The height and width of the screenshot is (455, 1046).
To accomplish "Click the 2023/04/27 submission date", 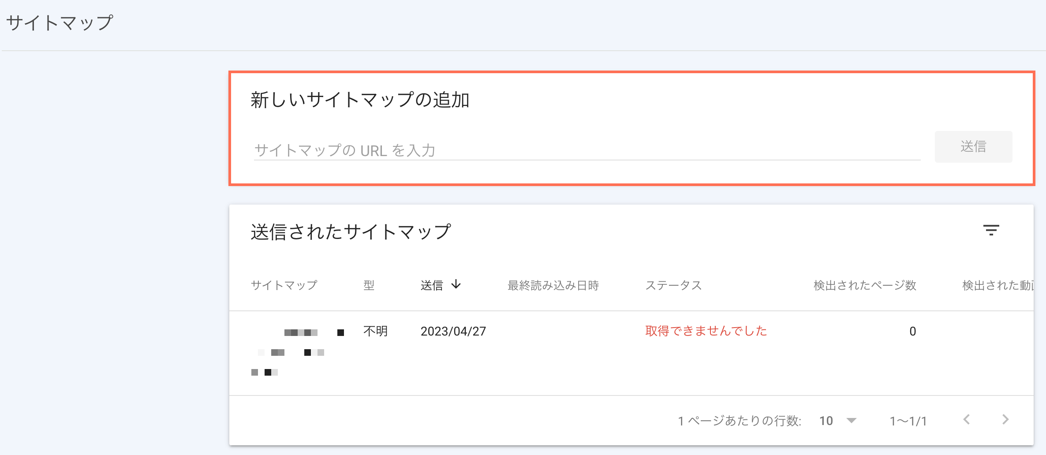I will pos(452,331).
